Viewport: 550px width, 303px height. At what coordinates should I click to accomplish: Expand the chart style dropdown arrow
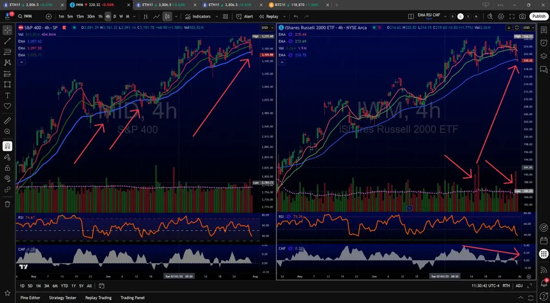pyautogui.click(x=177, y=17)
